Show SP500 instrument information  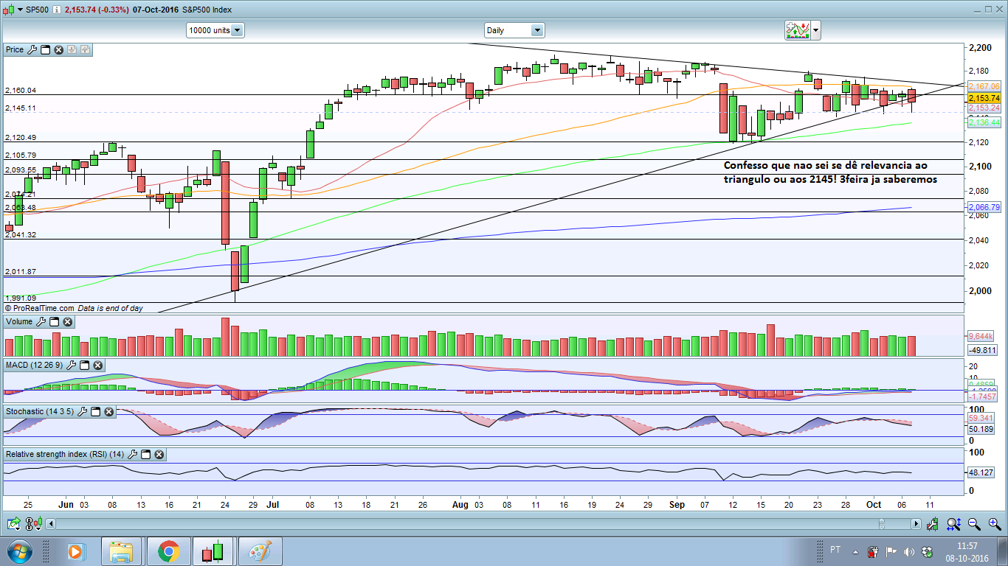tap(57, 10)
